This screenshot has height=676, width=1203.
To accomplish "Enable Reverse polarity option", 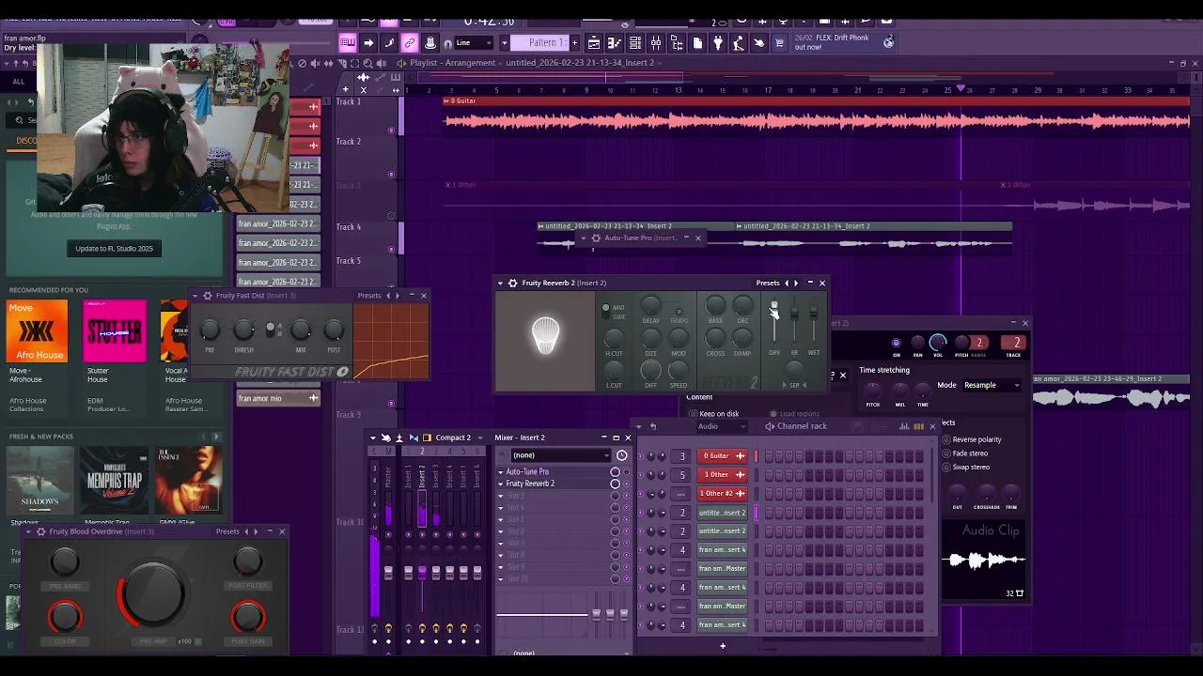I will coord(946,439).
